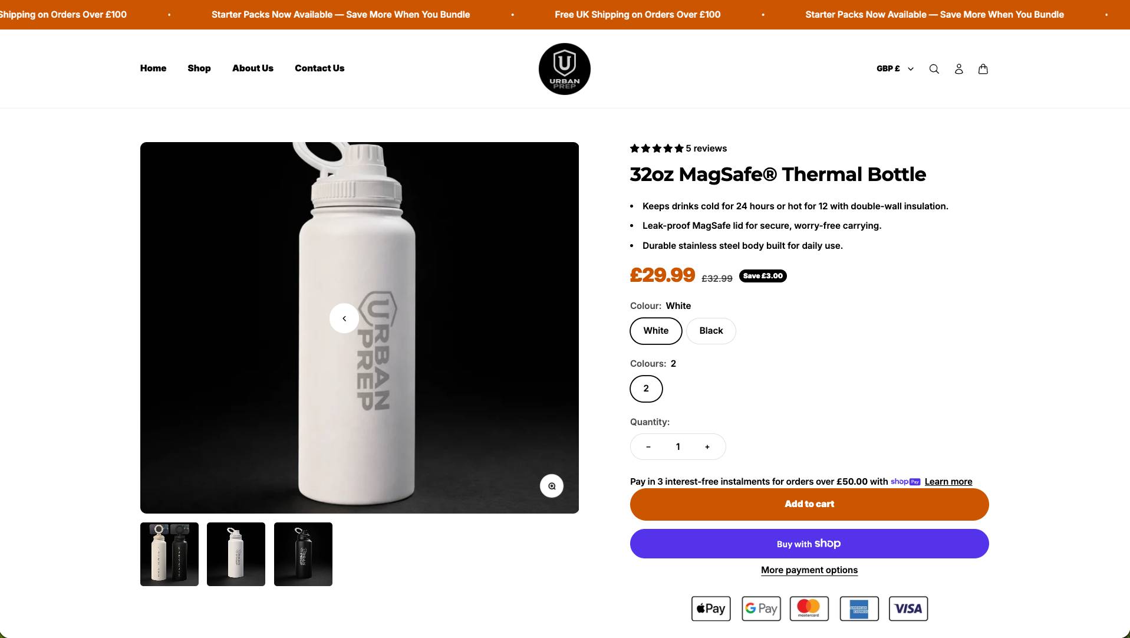Decrease quantity with minus button
Viewport: 1130px width, 638px height.
coord(648,447)
